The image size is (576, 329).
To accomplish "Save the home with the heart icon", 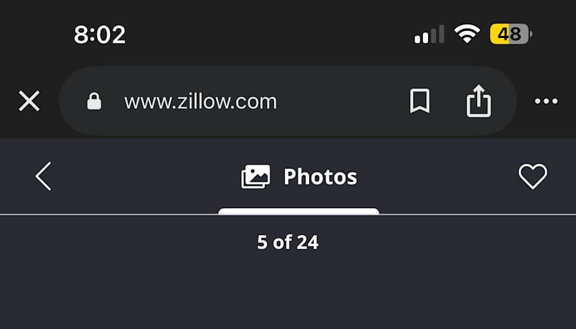I will point(533,176).
